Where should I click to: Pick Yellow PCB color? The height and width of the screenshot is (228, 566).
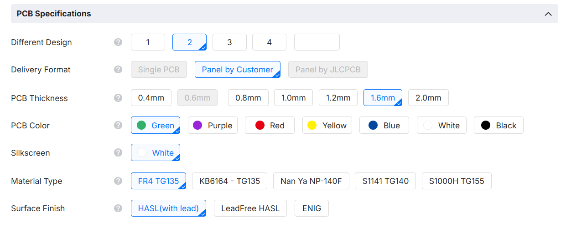(x=327, y=125)
